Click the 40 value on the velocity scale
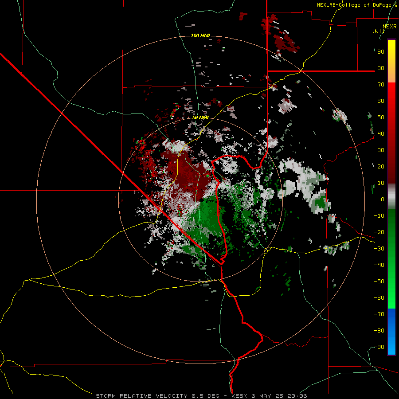The width and height of the screenshot is (399, 399). pyautogui.click(x=381, y=133)
